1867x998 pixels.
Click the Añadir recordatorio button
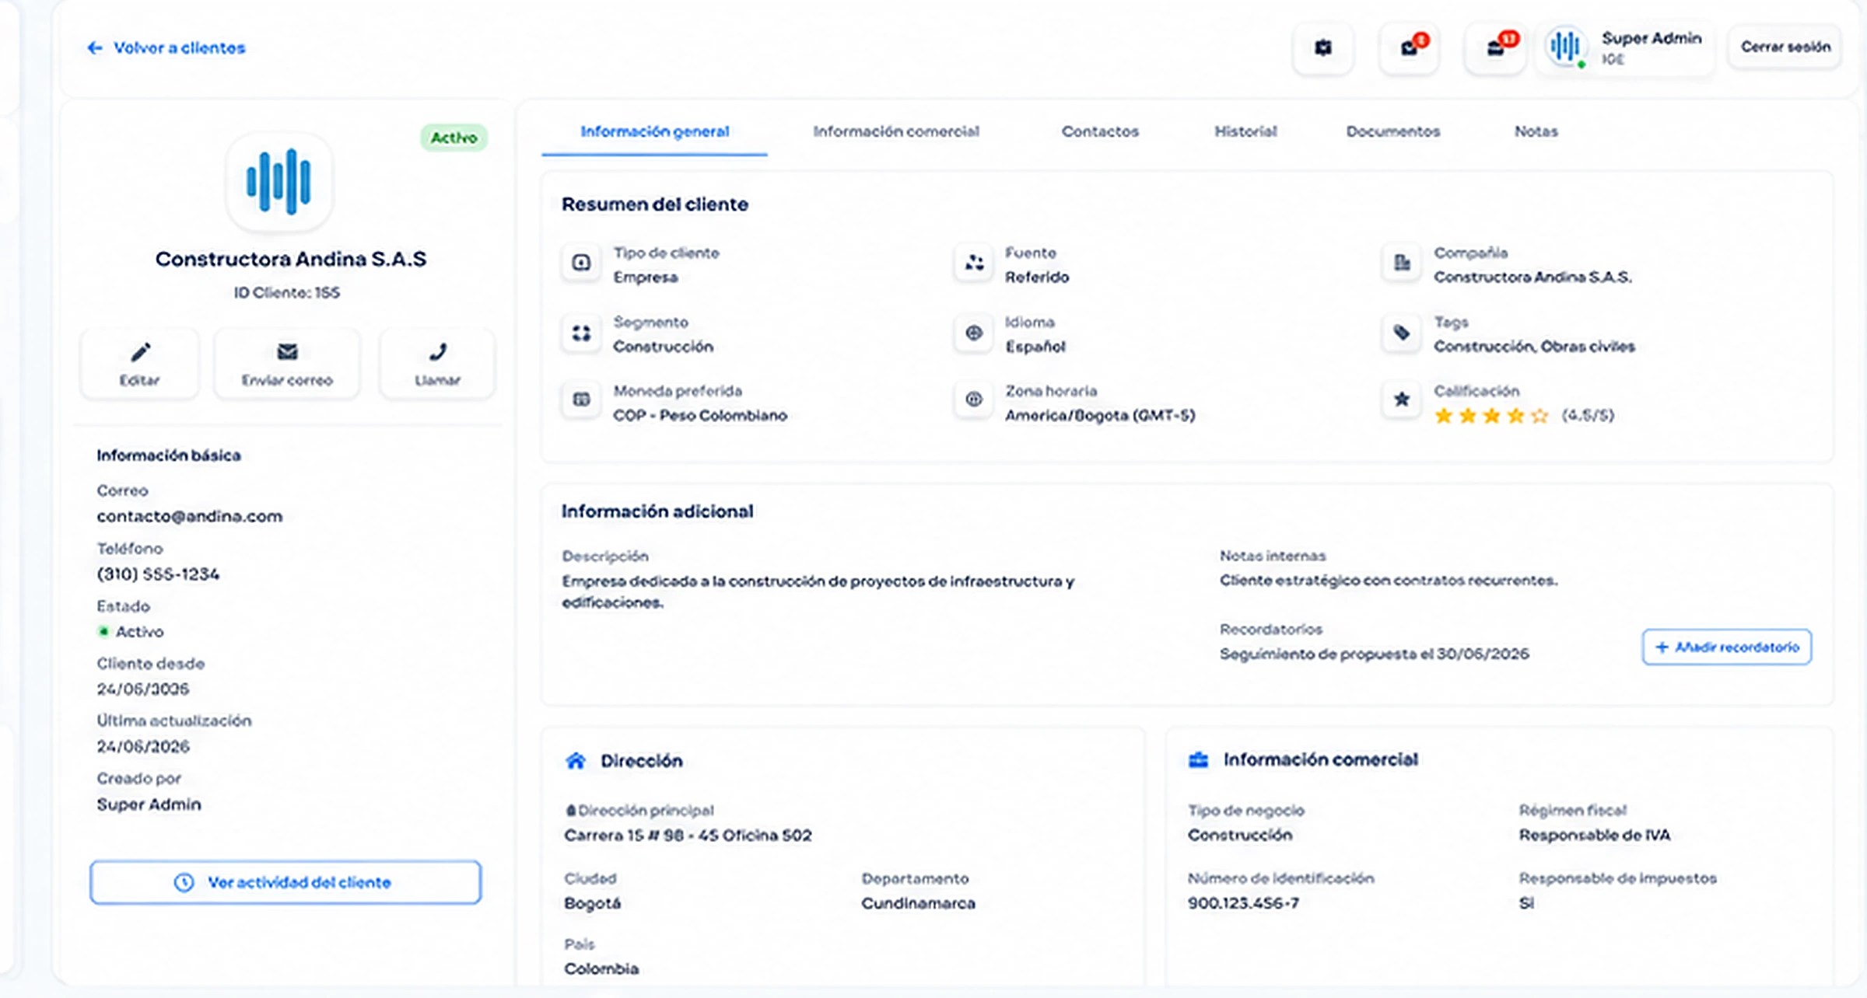pos(1727,647)
